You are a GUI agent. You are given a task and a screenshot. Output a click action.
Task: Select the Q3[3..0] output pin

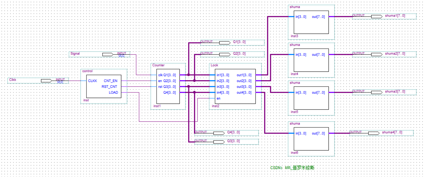(219, 141)
